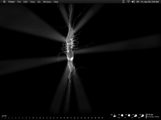Open the View menu

click(x=32, y=2)
